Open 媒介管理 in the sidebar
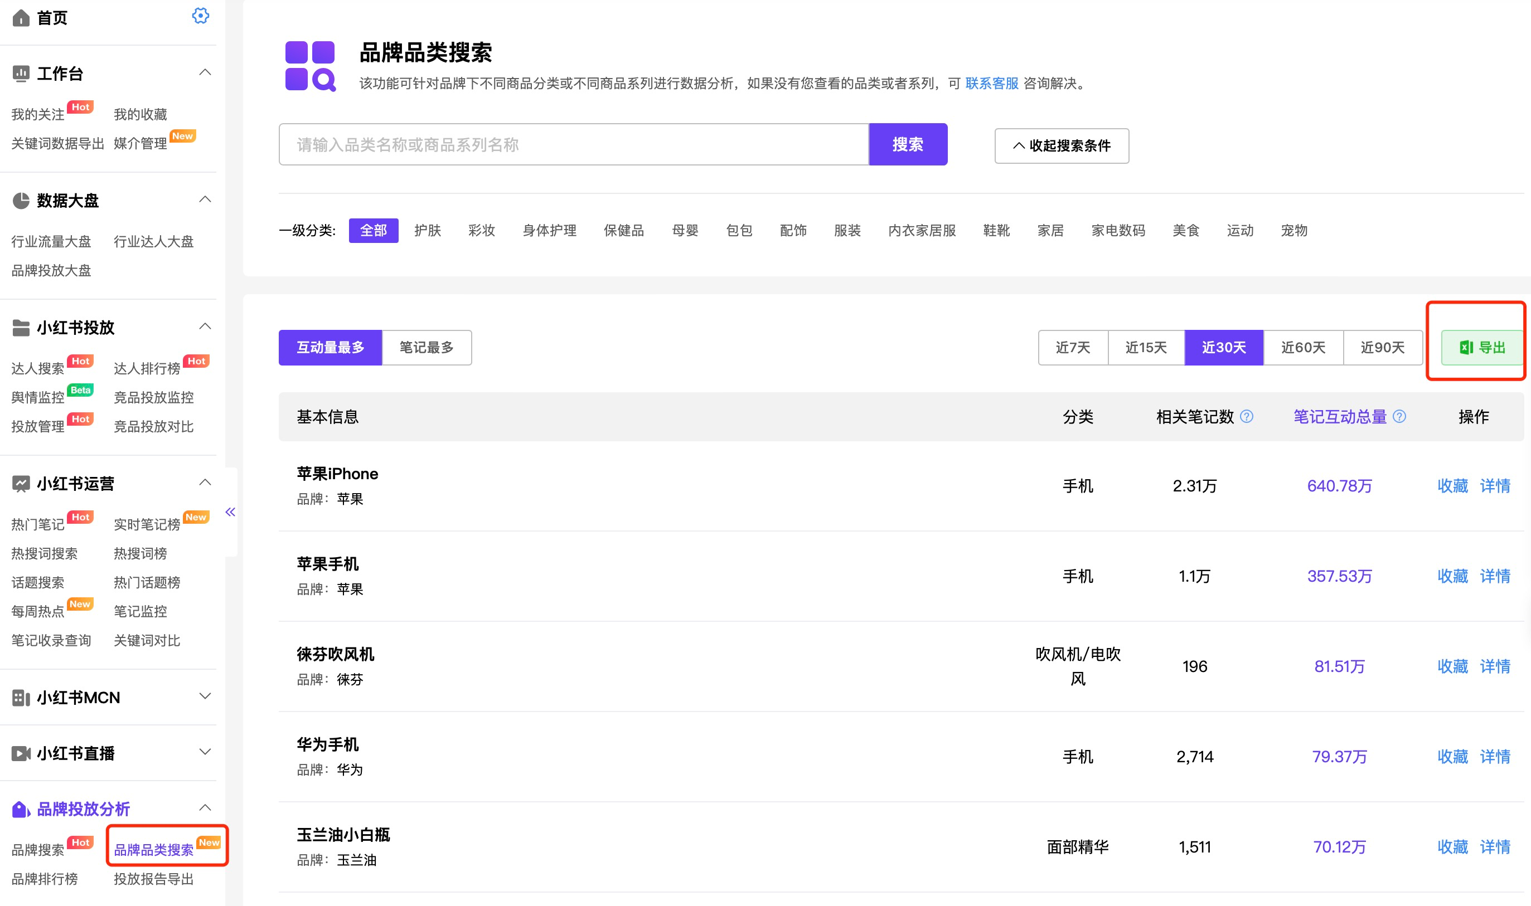Viewport: 1531px width, 906px height. pos(140,143)
